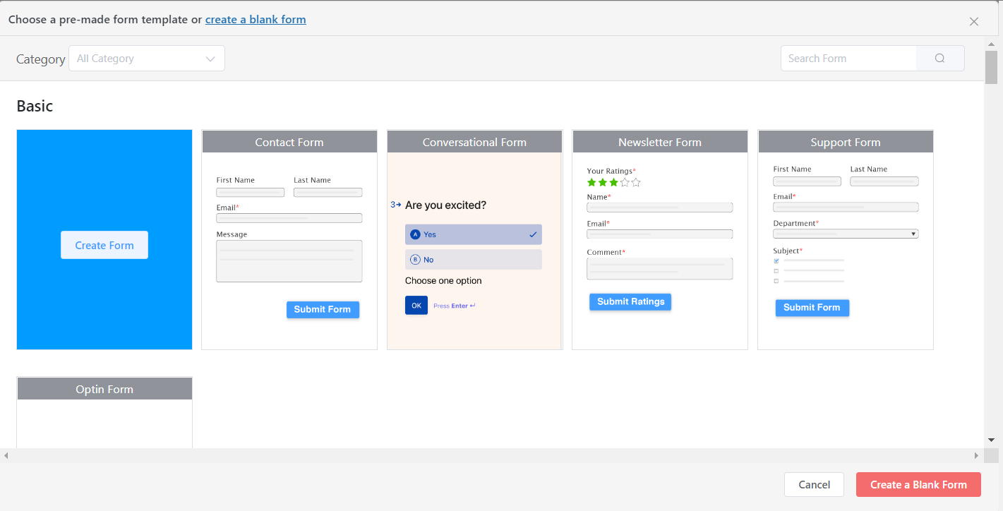The image size is (1003, 511).
Task: Select the third green star in Your Ratings preview
Action: (613, 182)
